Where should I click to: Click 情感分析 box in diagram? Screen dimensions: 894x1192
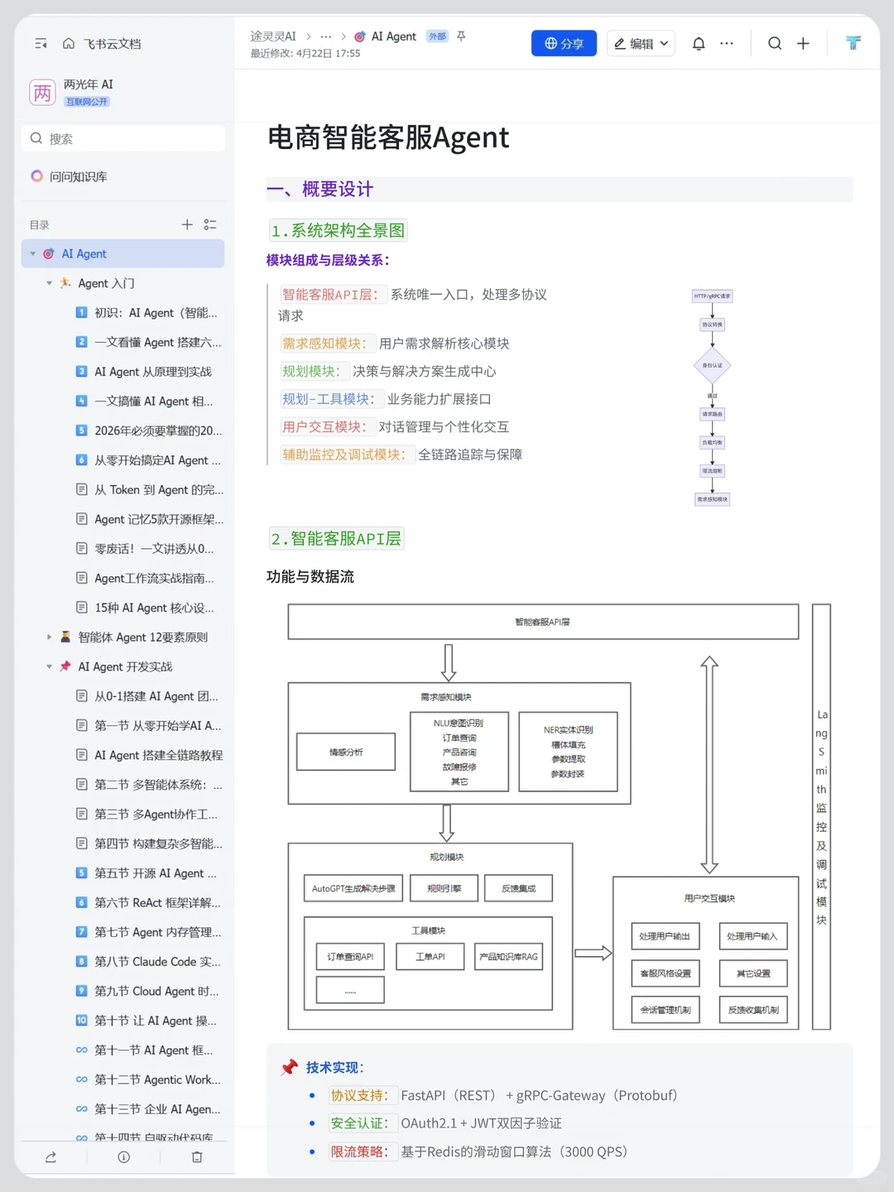coord(346,752)
